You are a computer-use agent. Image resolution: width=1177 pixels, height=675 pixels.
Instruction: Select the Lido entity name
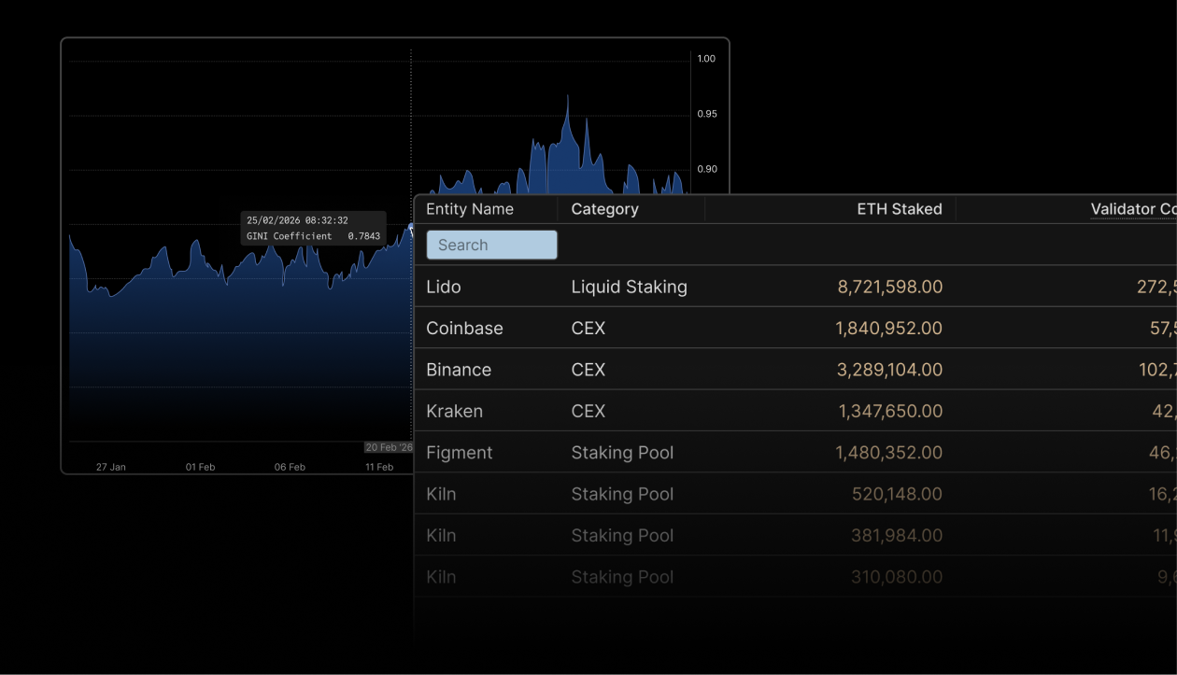[444, 287]
